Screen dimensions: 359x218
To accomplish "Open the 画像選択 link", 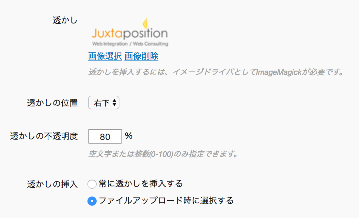I will [105, 56].
